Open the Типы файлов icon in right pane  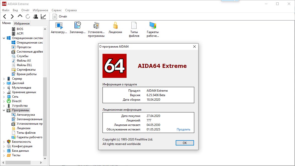[134, 30]
